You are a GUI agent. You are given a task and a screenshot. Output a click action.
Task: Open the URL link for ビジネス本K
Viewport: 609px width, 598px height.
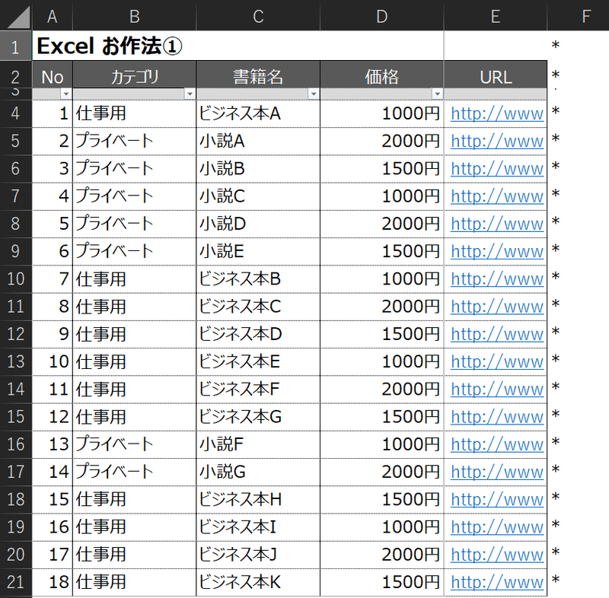click(497, 583)
